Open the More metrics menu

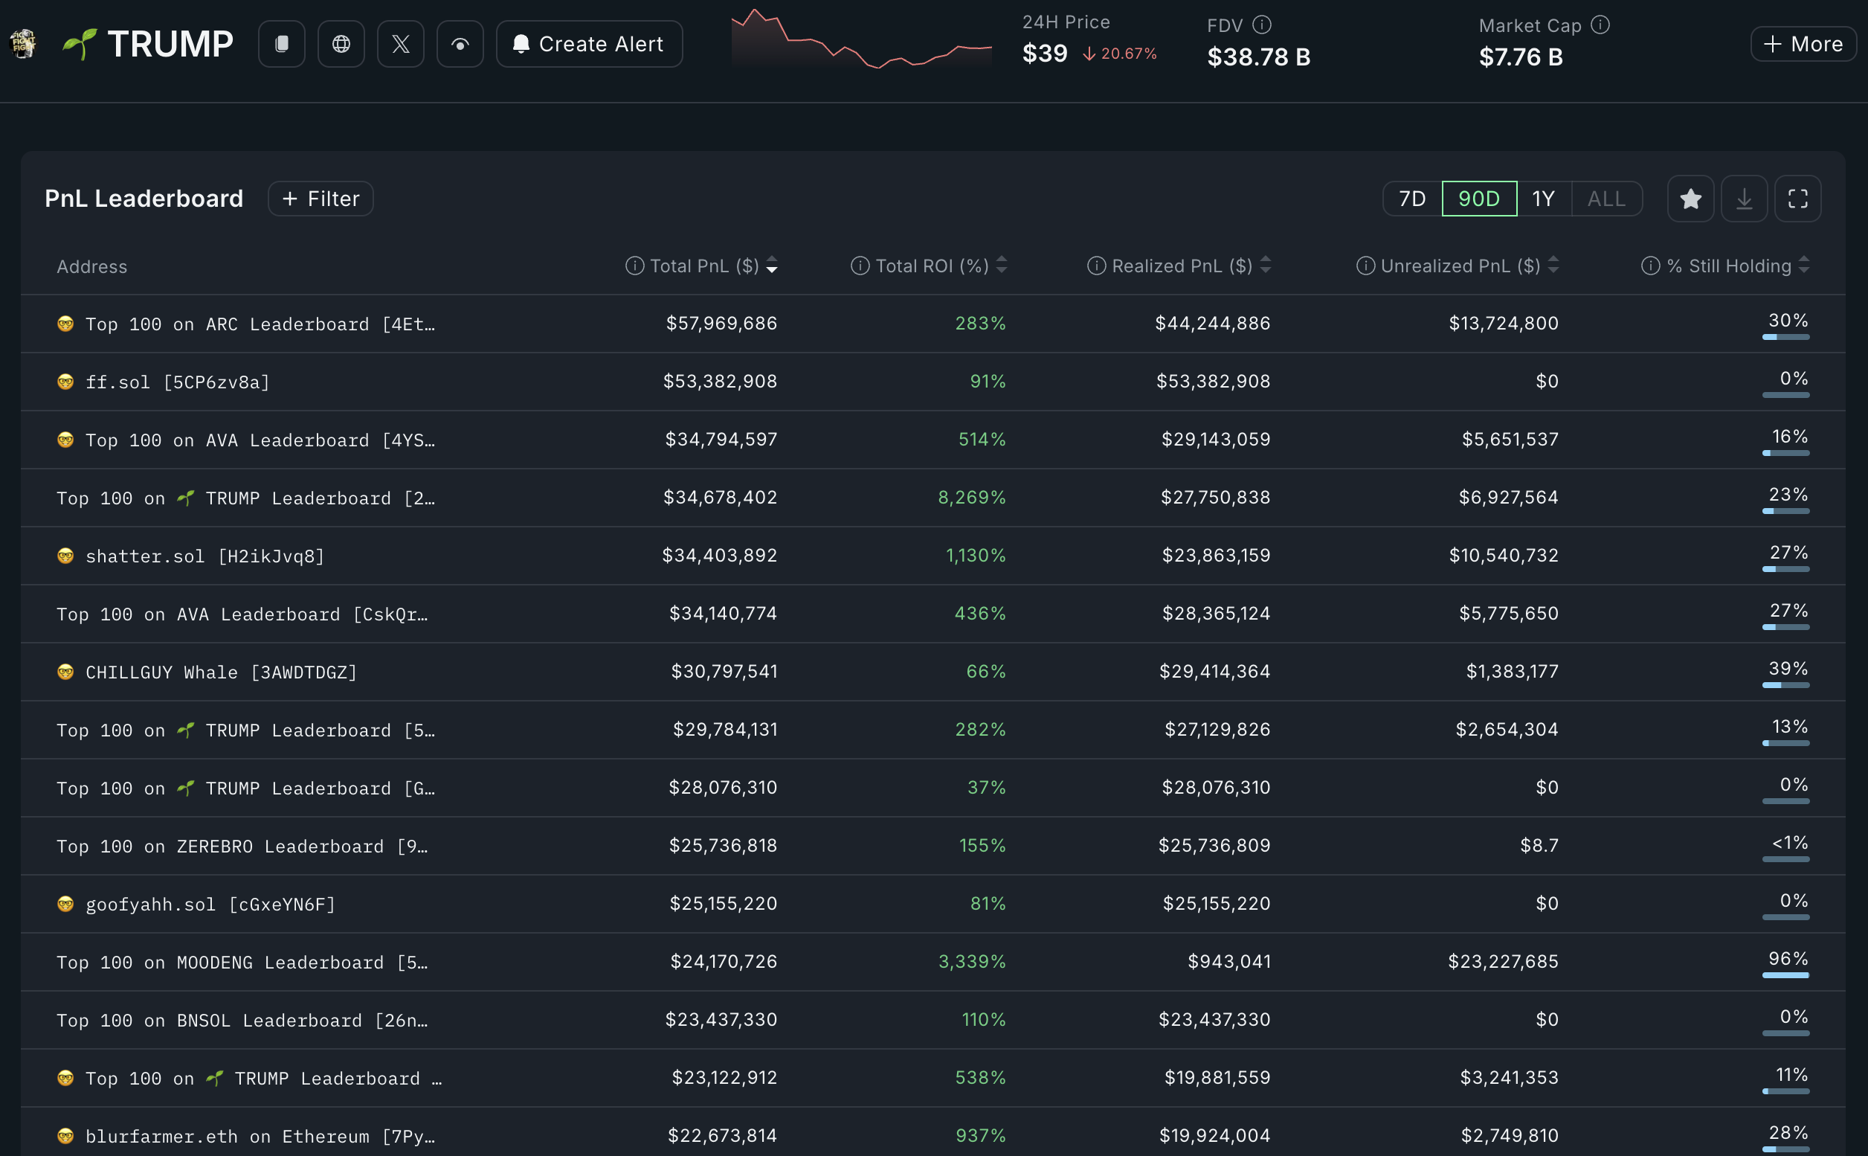pyautogui.click(x=1803, y=45)
